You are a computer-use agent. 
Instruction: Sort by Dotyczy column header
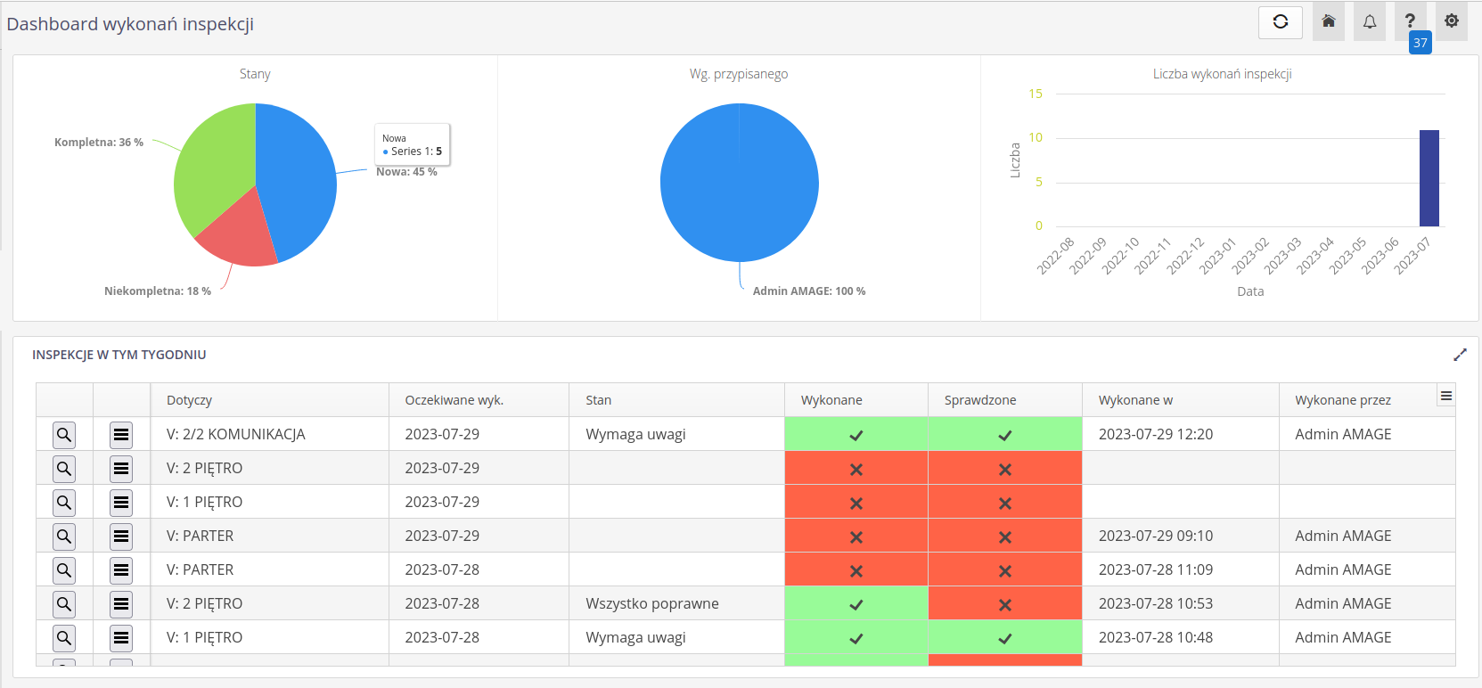coord(269,400)
